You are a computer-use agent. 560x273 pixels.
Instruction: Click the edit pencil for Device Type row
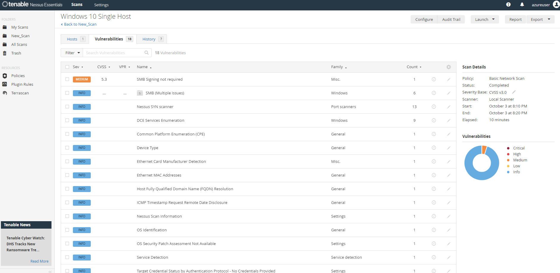pos(449,148)
